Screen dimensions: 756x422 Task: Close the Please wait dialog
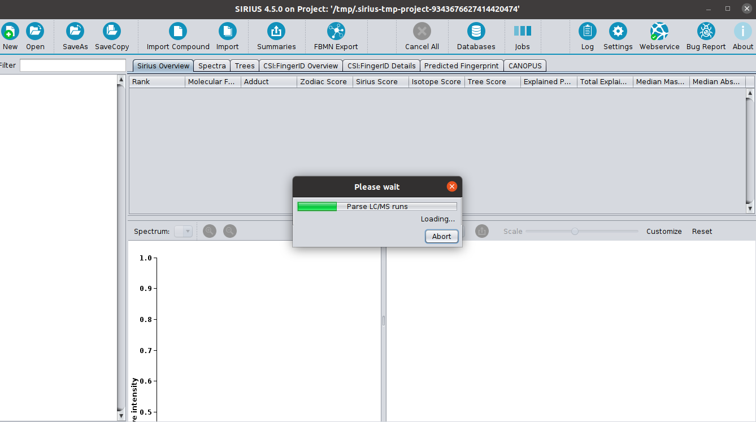pos(451,186)
